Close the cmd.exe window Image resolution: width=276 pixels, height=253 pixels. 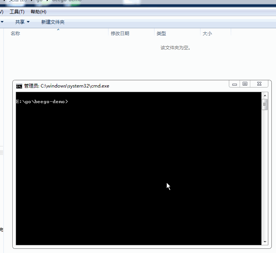coord(259,84)
